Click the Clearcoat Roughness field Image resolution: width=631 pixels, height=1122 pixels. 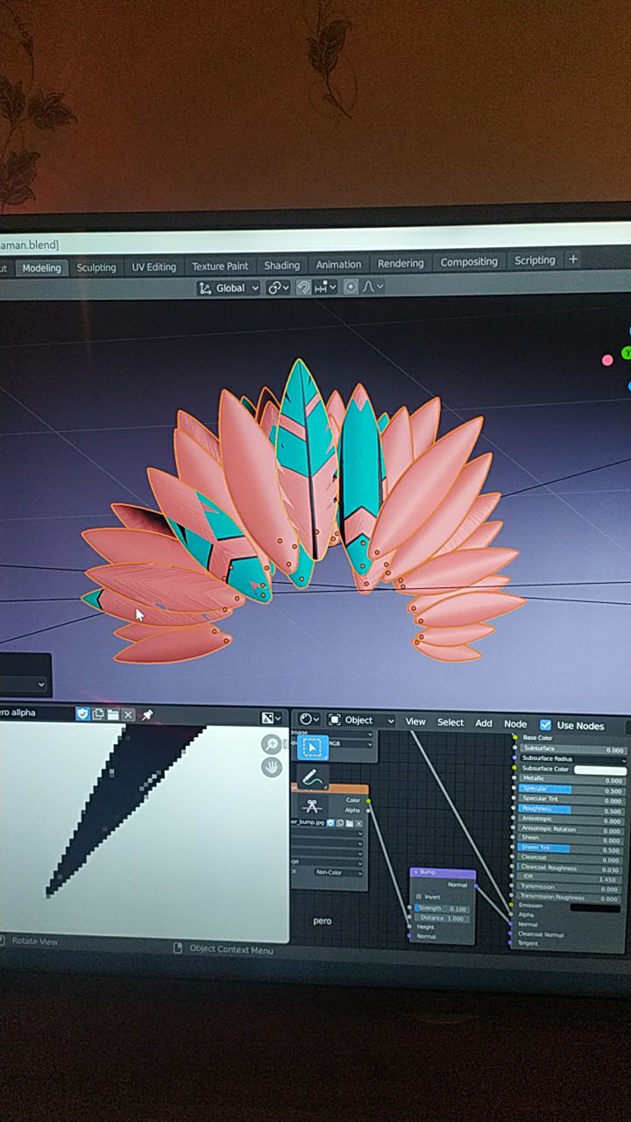coord(571,870)
